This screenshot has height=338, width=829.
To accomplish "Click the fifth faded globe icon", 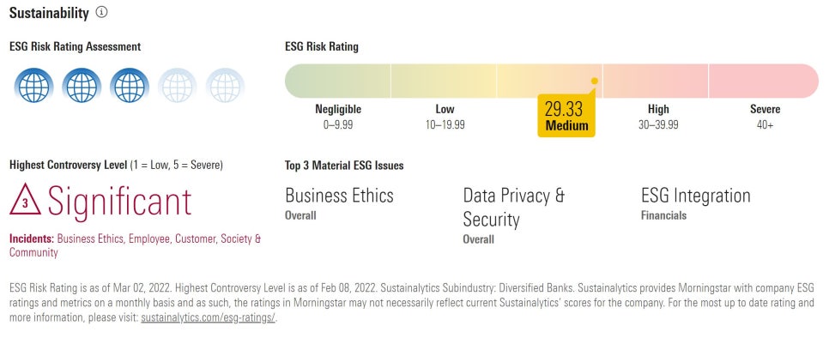I will pos(225,86).
